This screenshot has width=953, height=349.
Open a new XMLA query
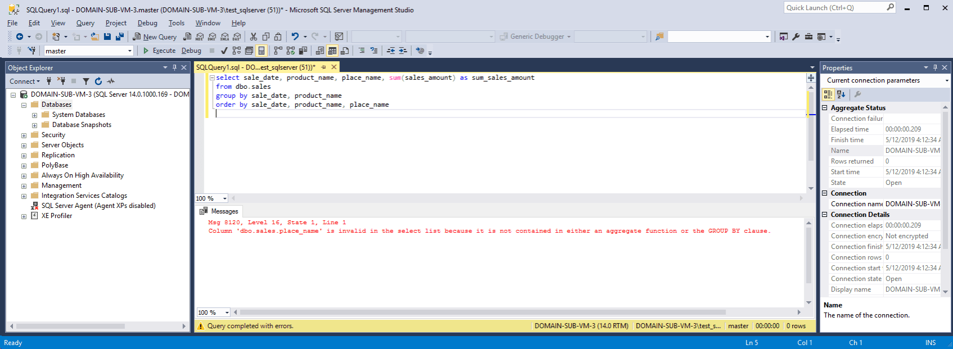[x=224, y=37]
